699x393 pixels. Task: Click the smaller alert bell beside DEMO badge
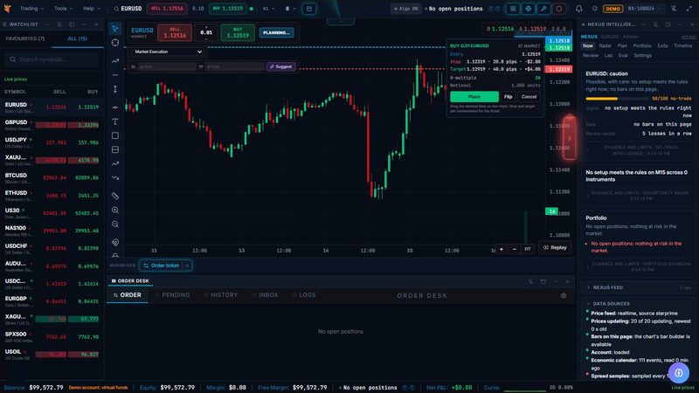tap(595, 9)
